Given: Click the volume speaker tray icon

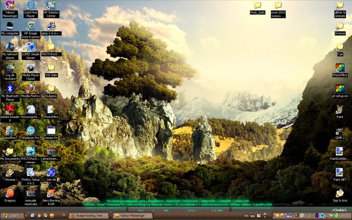Looking at the screenshot, I should click(x=297, y=216).
